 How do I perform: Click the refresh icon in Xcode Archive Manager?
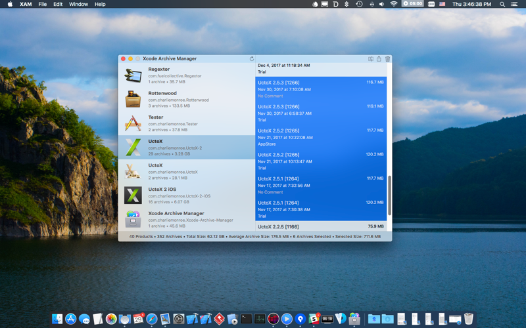coord(252,58)
